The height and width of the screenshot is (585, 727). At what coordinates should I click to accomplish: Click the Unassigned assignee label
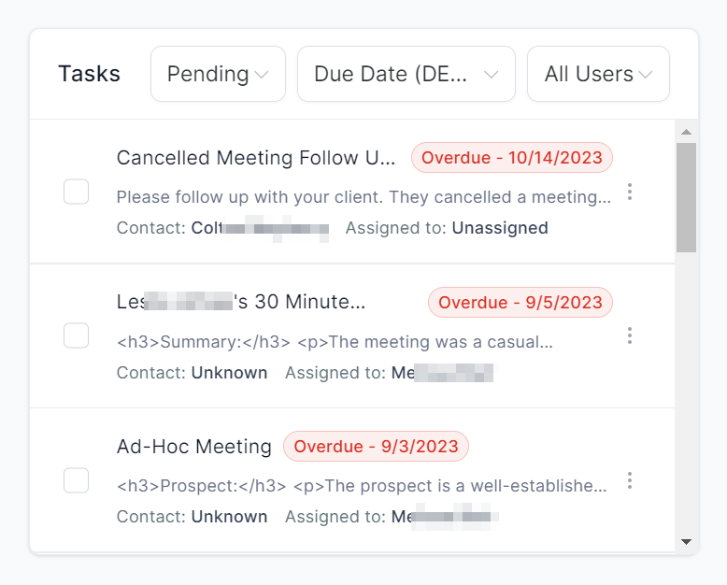(x=500, y=228)
